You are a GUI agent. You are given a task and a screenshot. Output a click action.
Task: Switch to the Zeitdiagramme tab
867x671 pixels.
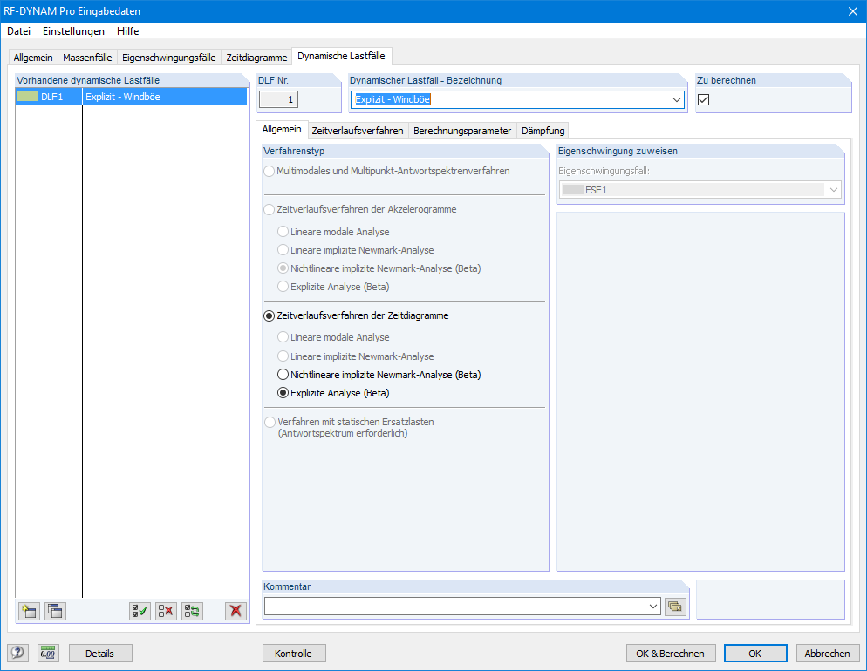[256, 58]
